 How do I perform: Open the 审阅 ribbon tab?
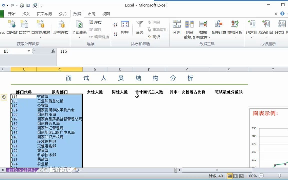(x=91, y=14)
